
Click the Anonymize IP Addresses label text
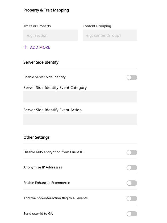tap(43, 167)
